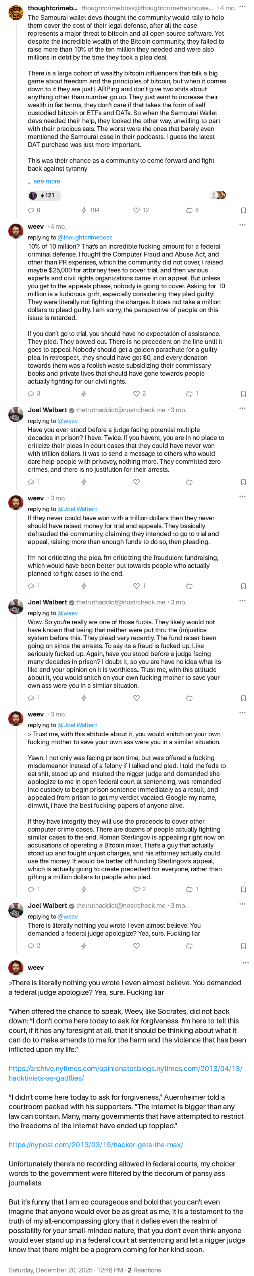Open the '2 Reactions' list
The image size is (254, 1276).
[144, 1270]
